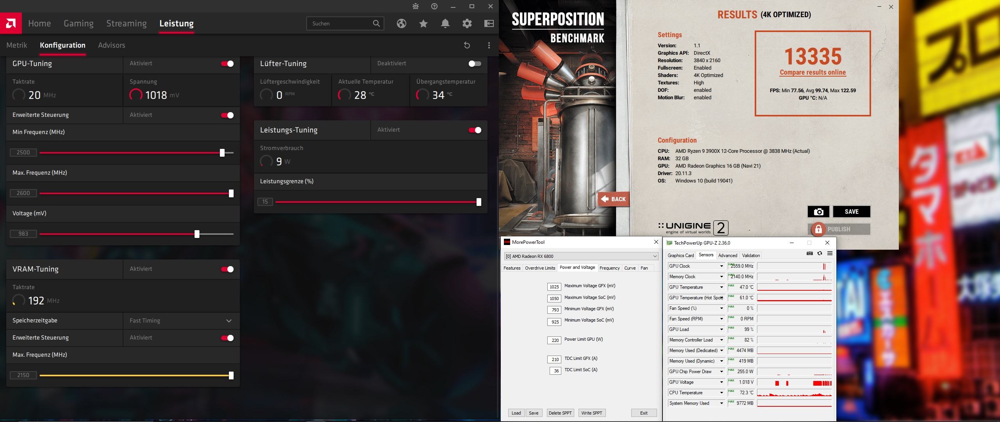The image size is (1000, 422).
Task: Click the GPU-Z screenshot camera icon
Action: 810,253
